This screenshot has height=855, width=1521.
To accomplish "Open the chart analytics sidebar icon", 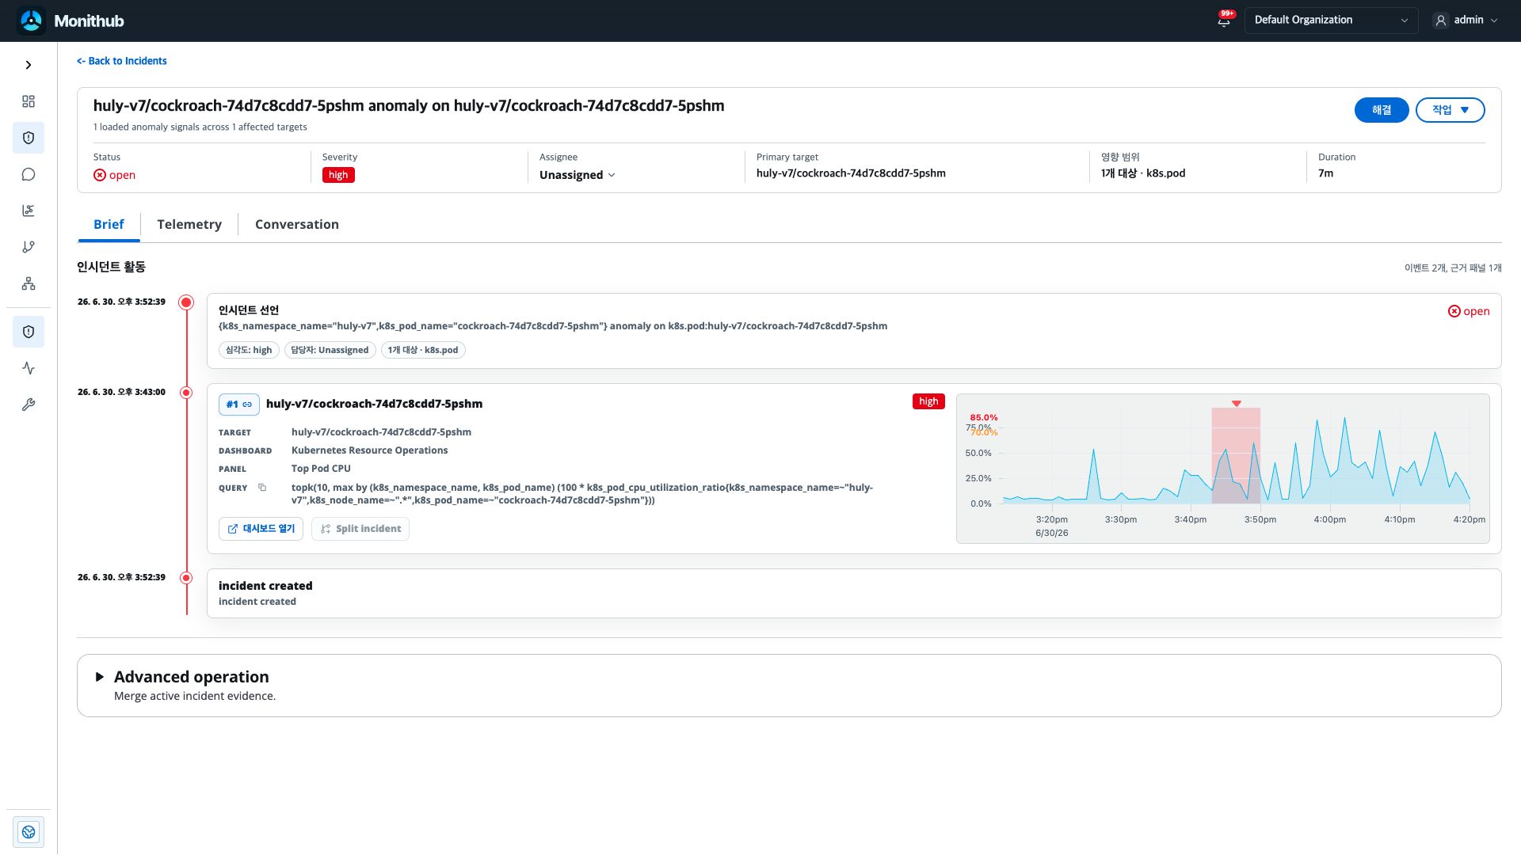I will tap(29, 211).
